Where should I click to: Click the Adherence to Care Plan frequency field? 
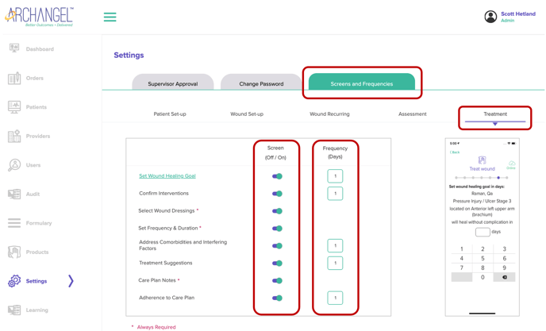click(x=335, y=298)
